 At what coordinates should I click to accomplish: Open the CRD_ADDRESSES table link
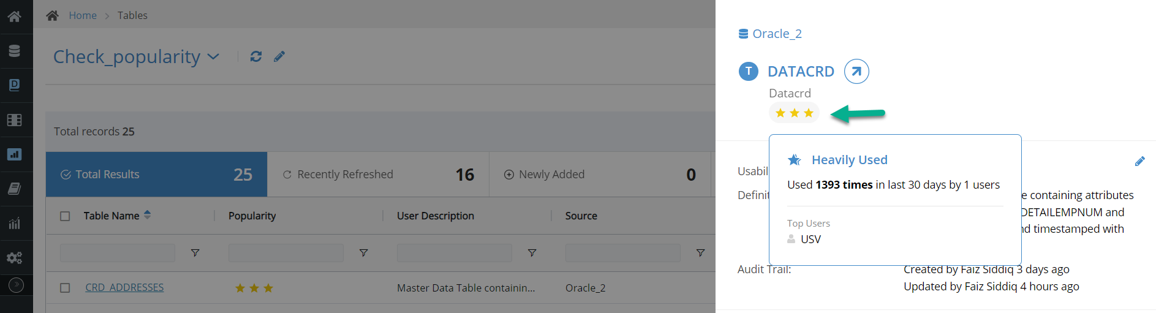click(124, 287)
